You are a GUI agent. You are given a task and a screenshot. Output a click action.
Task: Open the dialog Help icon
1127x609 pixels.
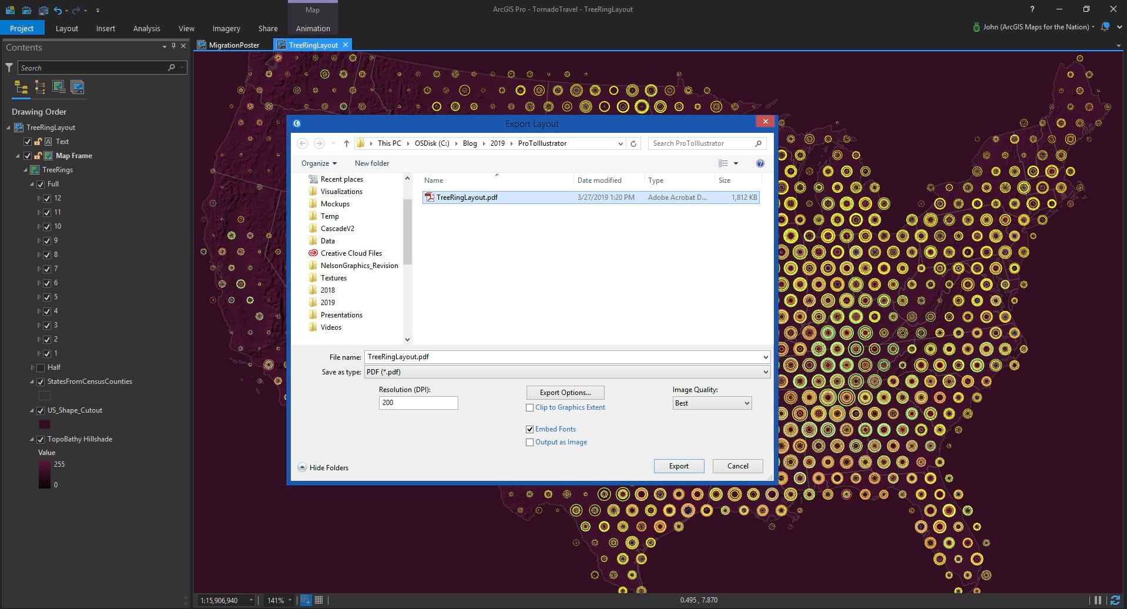pos(760,163)
